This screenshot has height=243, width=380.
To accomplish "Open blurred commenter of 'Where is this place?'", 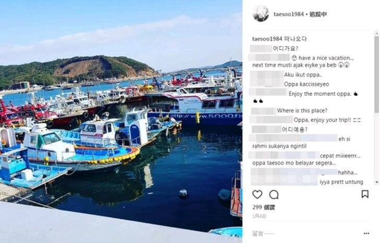I will [x=264, y=111].
